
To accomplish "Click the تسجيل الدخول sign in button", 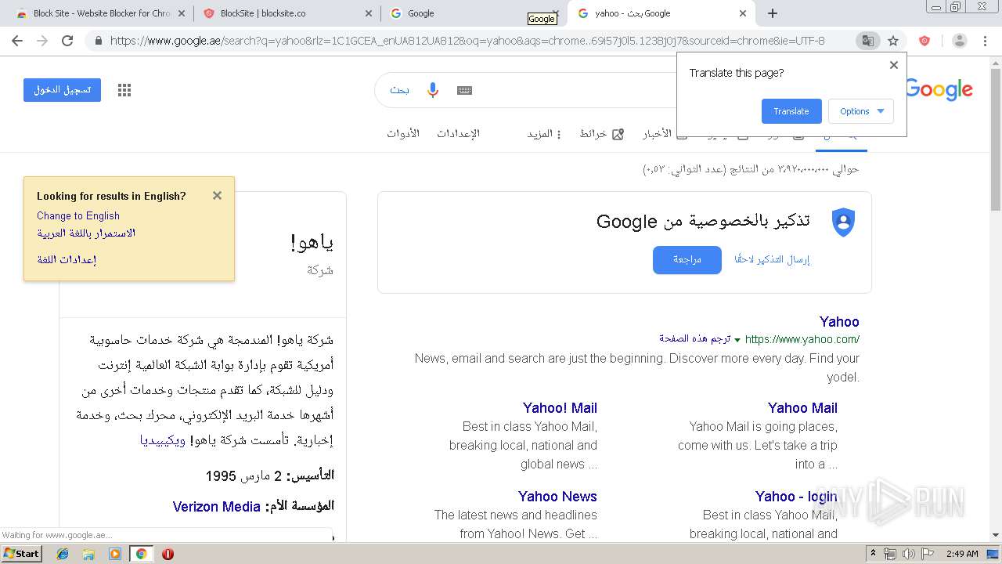I will tap(62, 90).
